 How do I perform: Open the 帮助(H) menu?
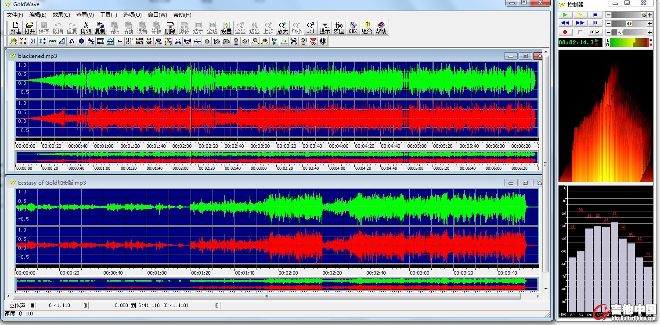click(182, 15)
